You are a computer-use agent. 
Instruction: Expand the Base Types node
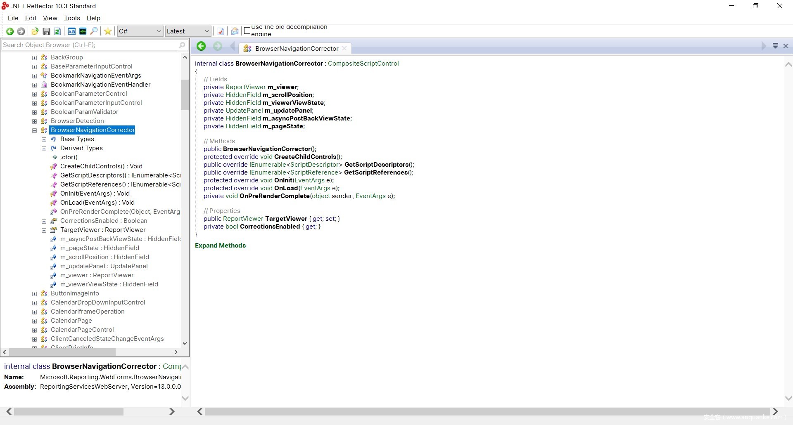[x=44, y=139]
